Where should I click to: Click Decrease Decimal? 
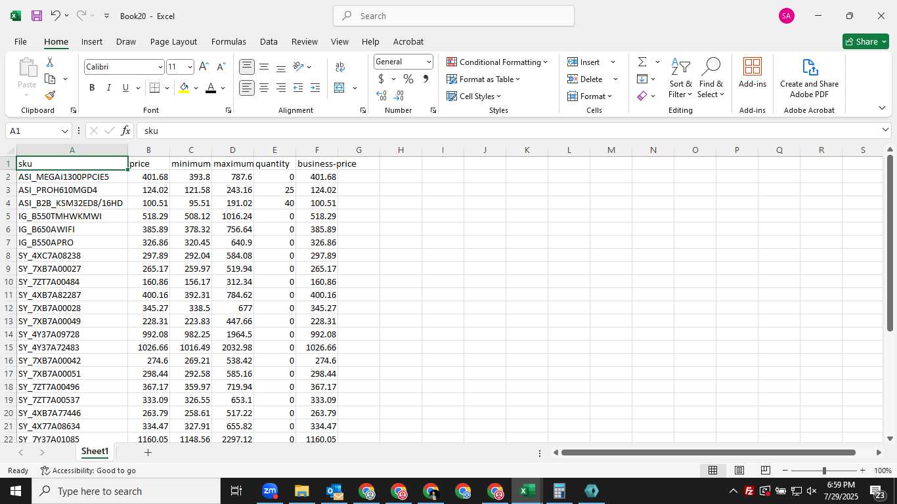pos(399,96)
